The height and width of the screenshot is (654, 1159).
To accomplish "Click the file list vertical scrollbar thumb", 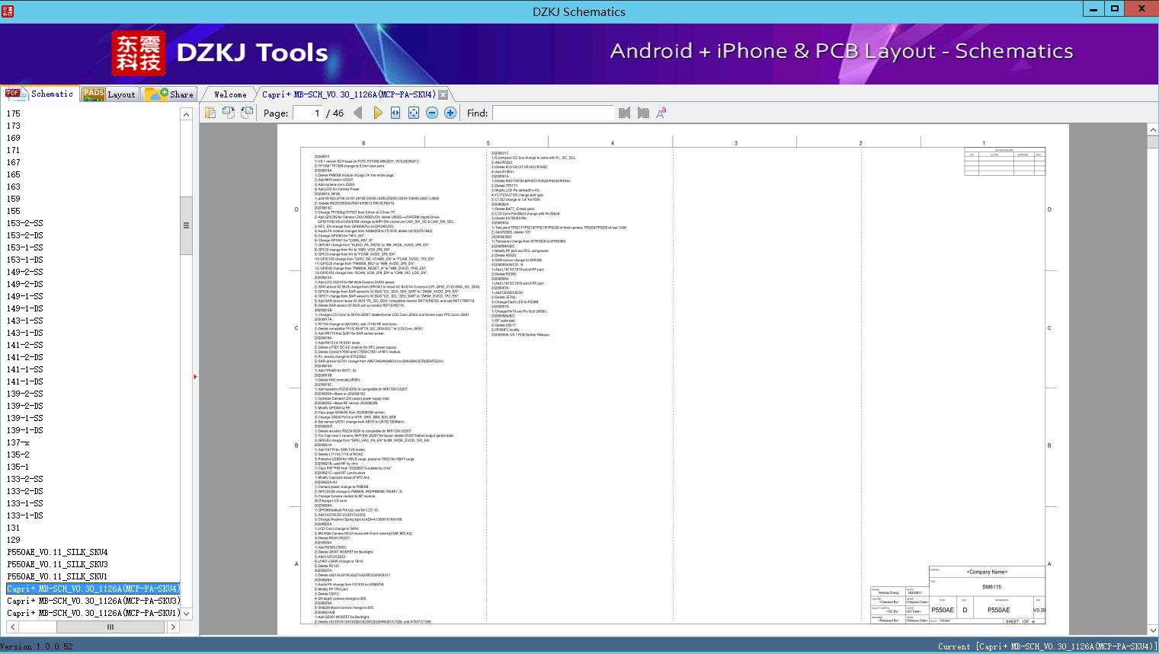I will (x=186, y=225).
